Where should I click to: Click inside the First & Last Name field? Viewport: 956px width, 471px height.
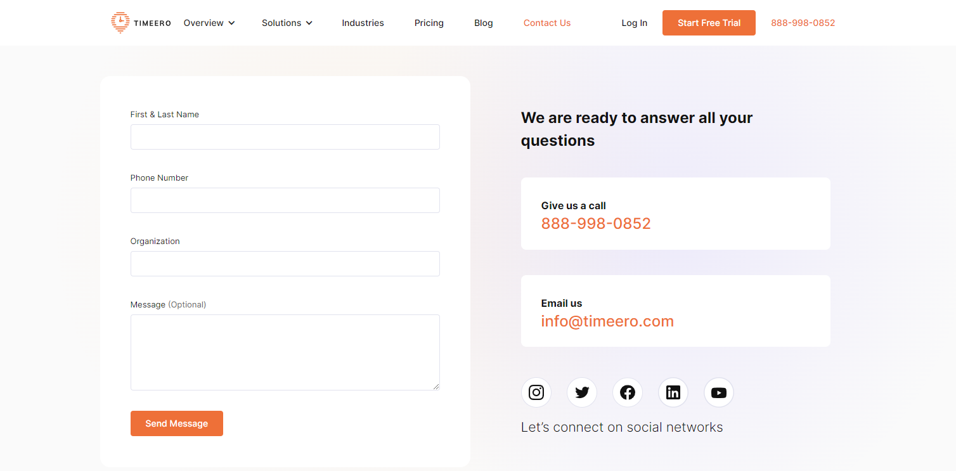pos(285,137)
